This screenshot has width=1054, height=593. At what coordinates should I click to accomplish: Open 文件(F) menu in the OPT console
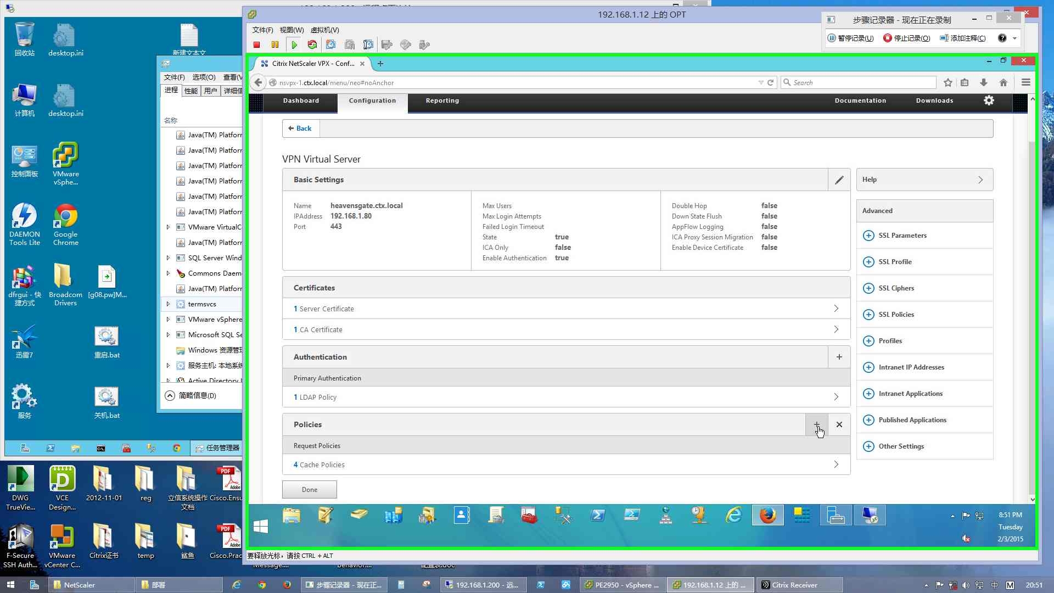[262, 30]
